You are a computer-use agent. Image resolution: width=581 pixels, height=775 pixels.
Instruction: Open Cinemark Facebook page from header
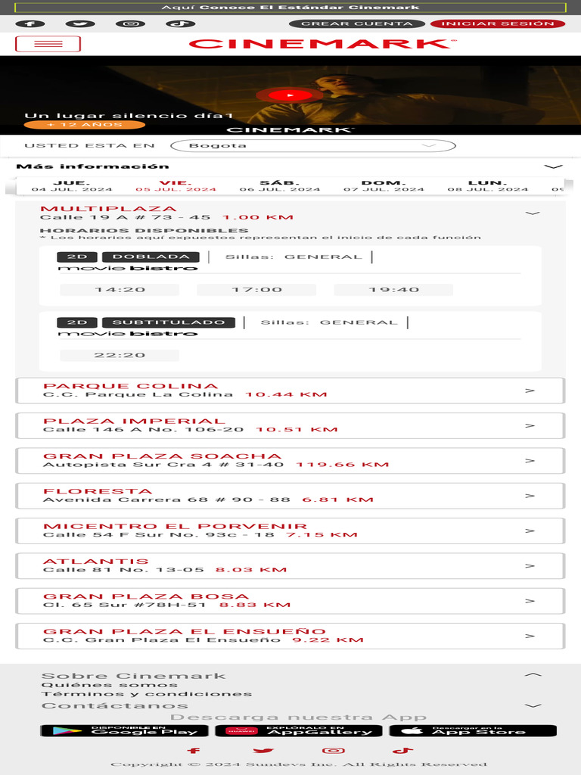click(x=30, y=23)
